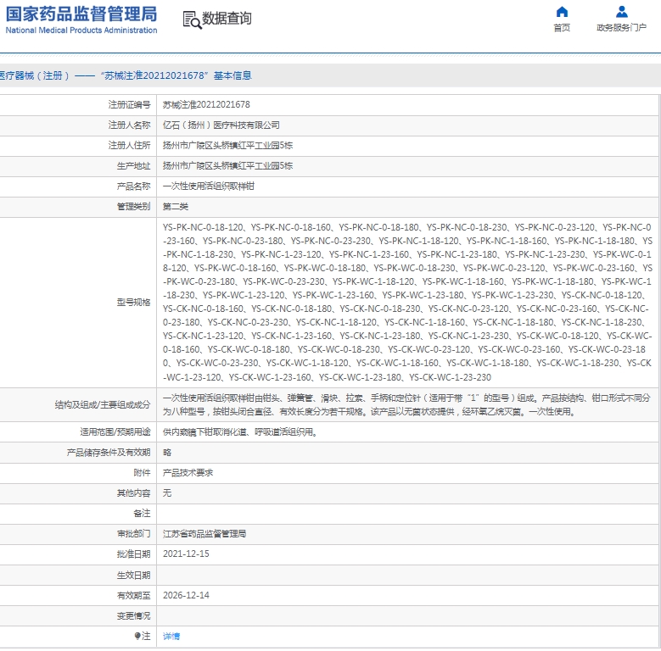Select the registration number 苏械注准20212021678 value
This screenshot has width=661, height=651.
[x=206, y=104]
